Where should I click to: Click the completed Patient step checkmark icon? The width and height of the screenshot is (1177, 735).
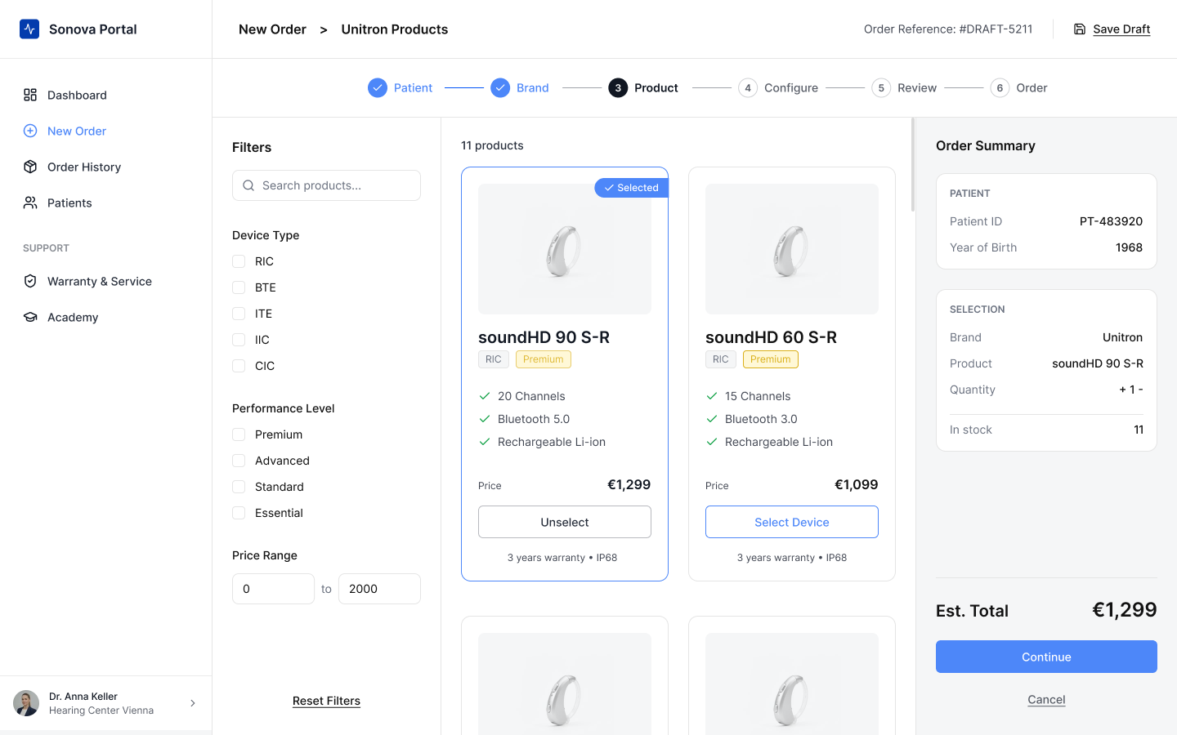378,87
